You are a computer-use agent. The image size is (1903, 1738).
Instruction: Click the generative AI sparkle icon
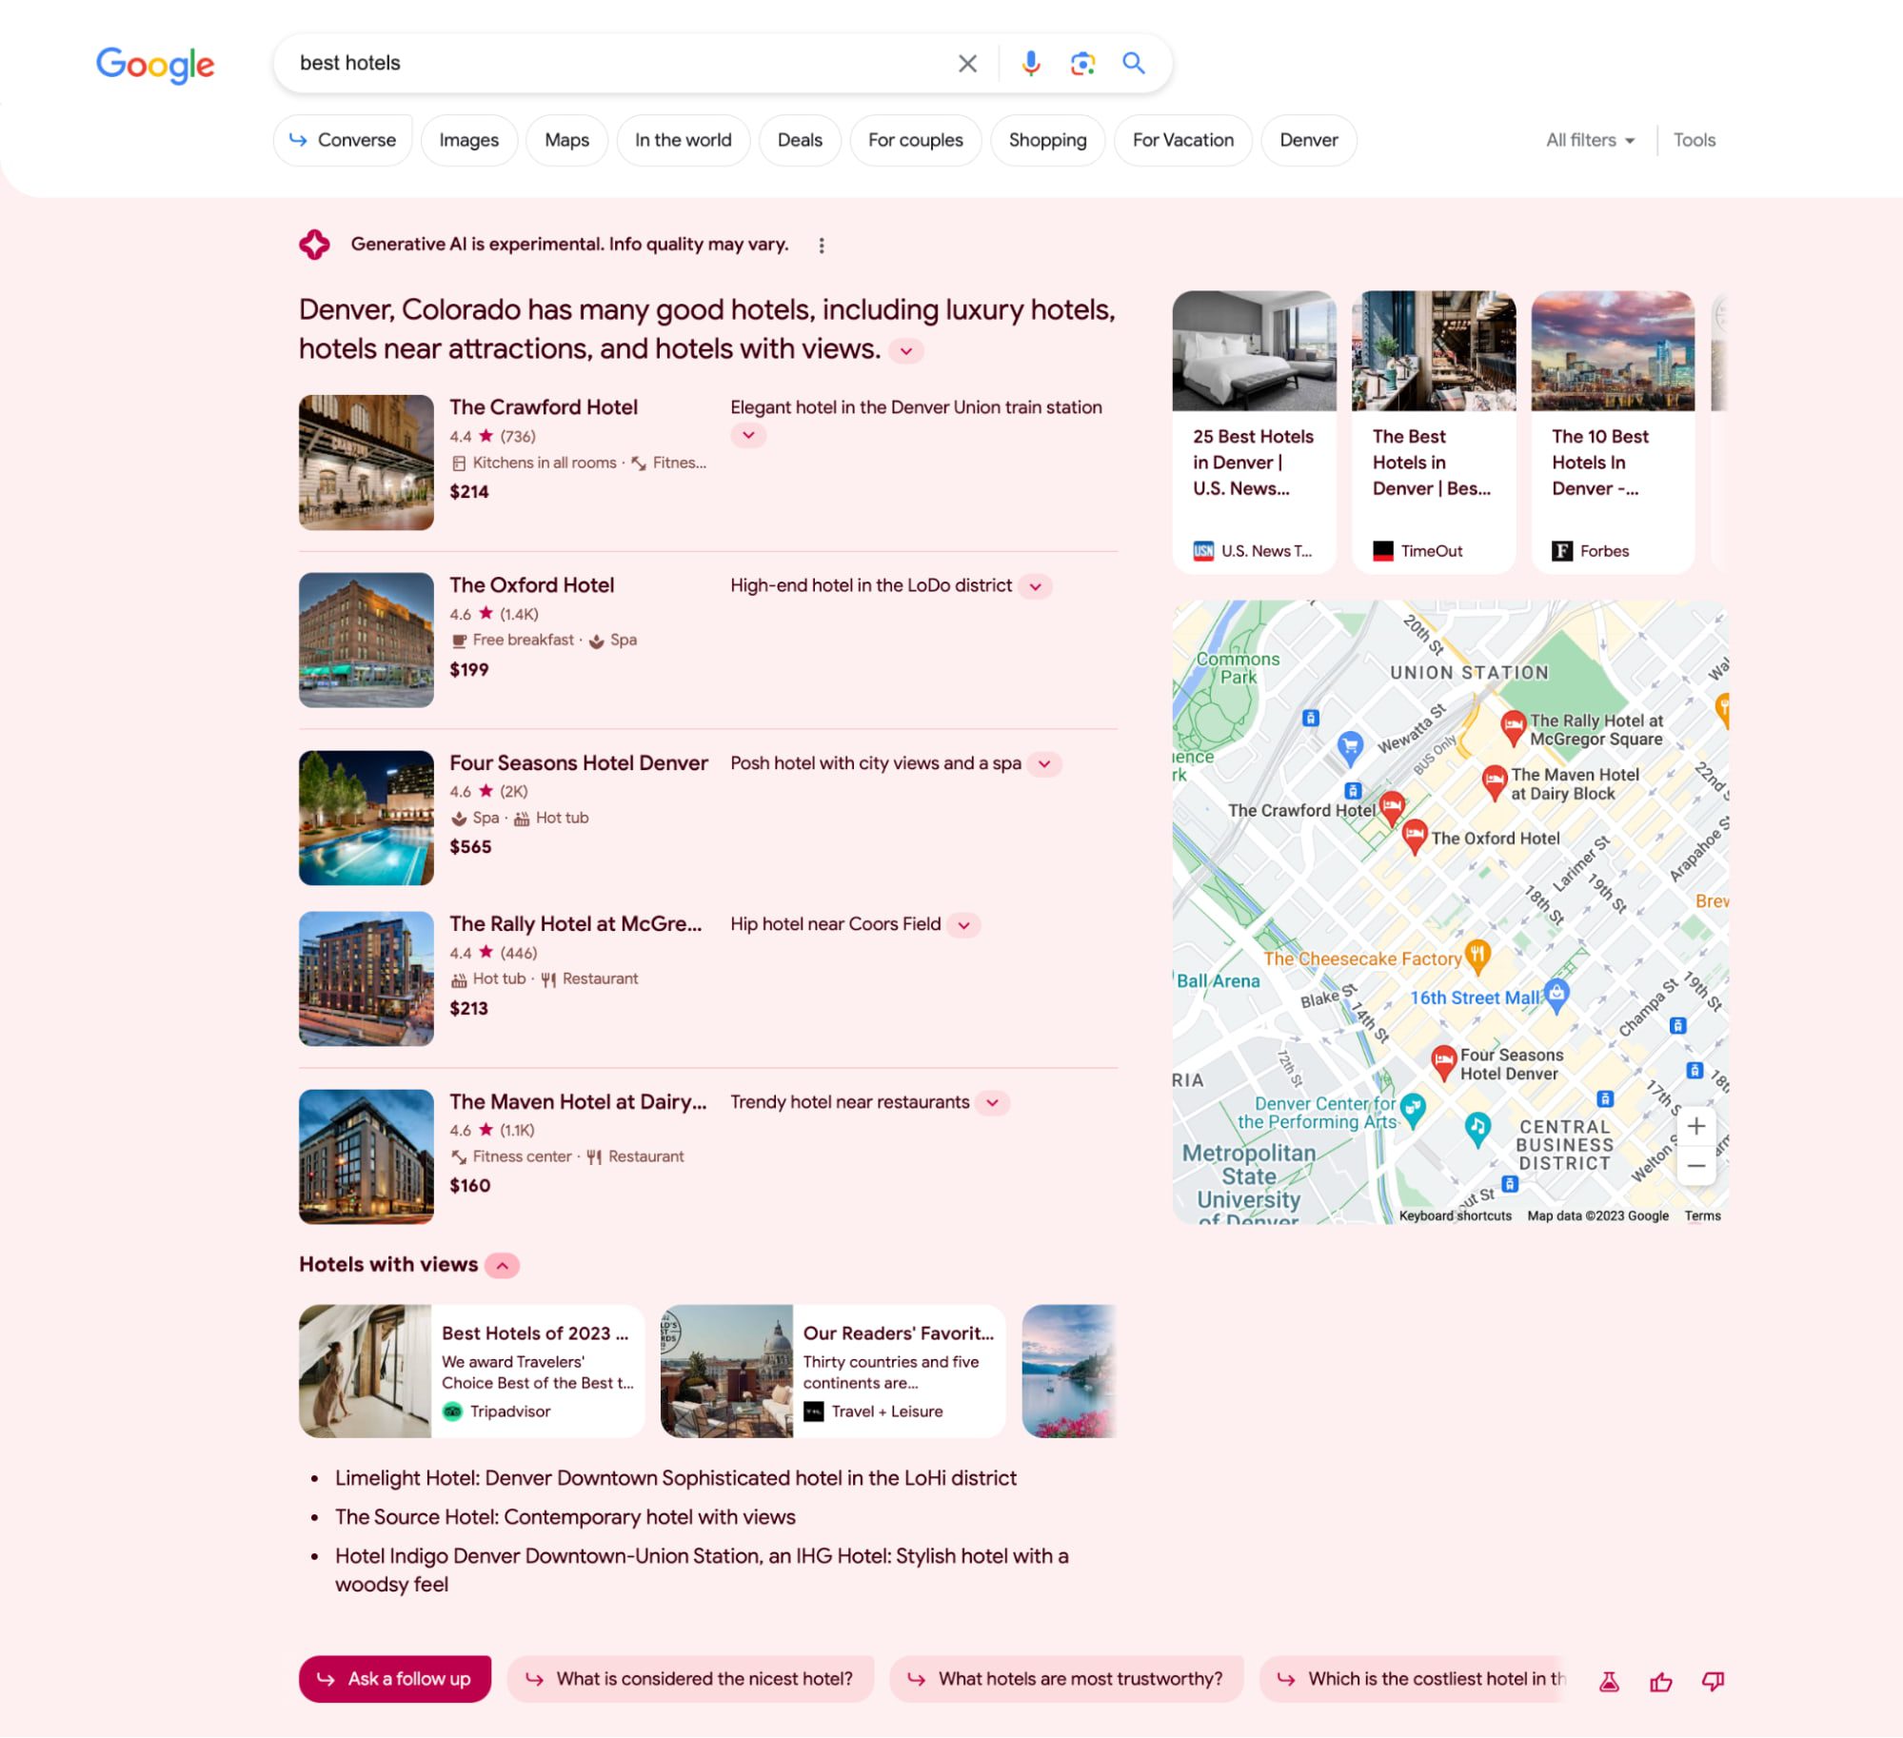(315, 245)
